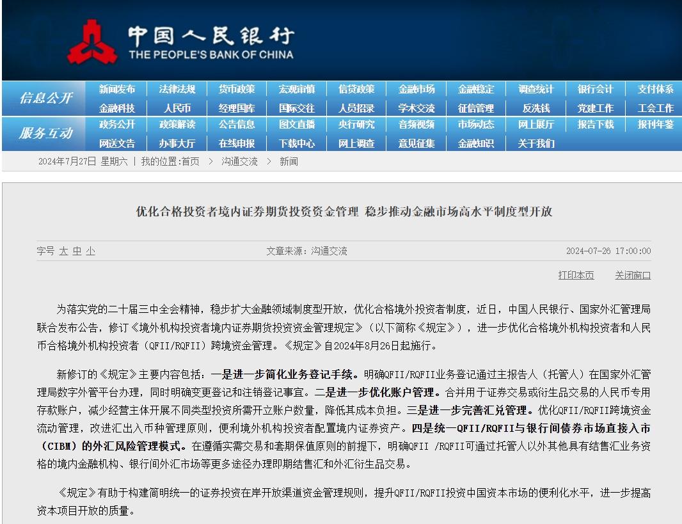Select 学术交流 in the navigation

[x=416, y=108]
